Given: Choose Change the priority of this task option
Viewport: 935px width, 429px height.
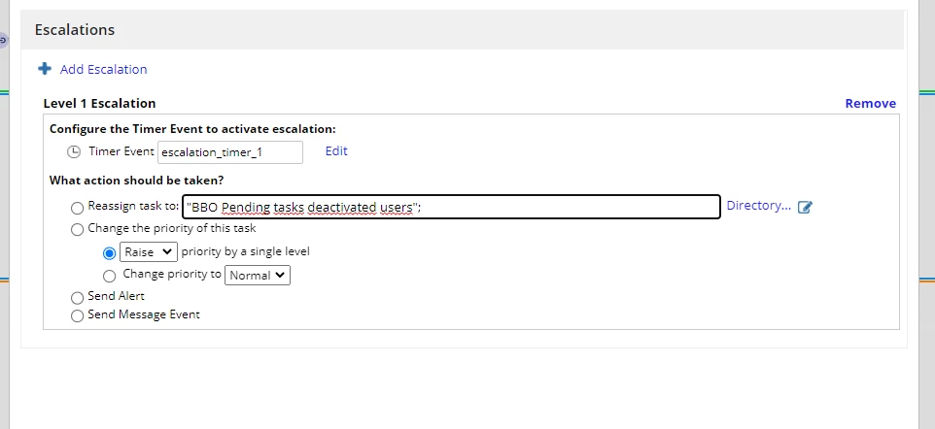Looking at the screenshot, I should 77,229.
